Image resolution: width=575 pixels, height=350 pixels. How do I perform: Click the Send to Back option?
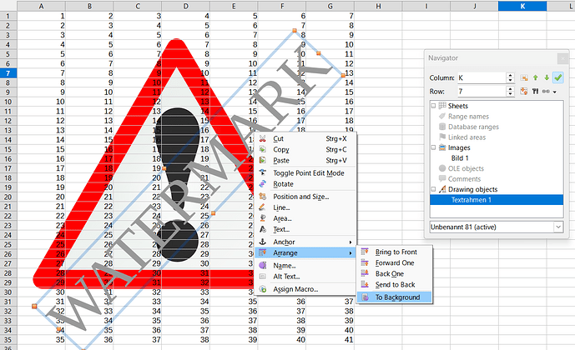click(395, 285)
